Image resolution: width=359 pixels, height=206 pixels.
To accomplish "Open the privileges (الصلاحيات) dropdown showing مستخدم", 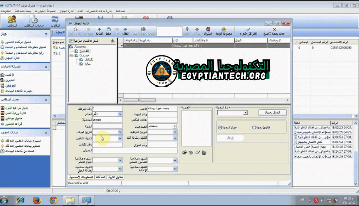I will pyautogui.click(x=175, y=126).
